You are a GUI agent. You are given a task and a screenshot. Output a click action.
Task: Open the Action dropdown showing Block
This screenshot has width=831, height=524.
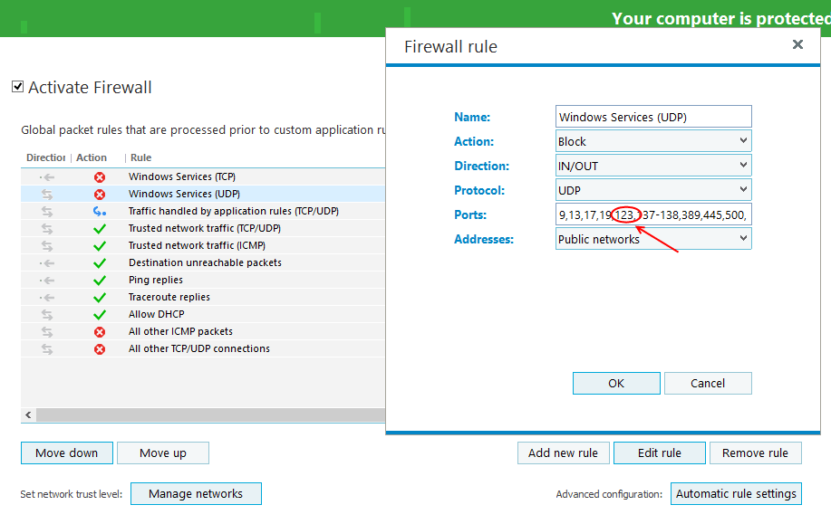tap(652, 140)
